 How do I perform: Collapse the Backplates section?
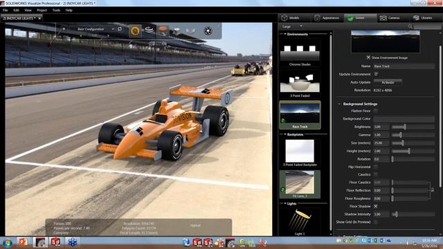[285, 134]
